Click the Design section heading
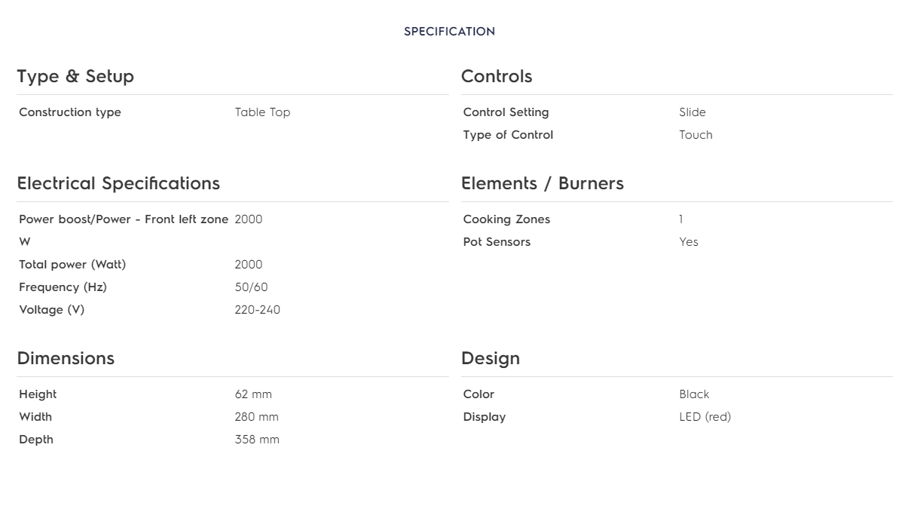 [x=491, y=358]
